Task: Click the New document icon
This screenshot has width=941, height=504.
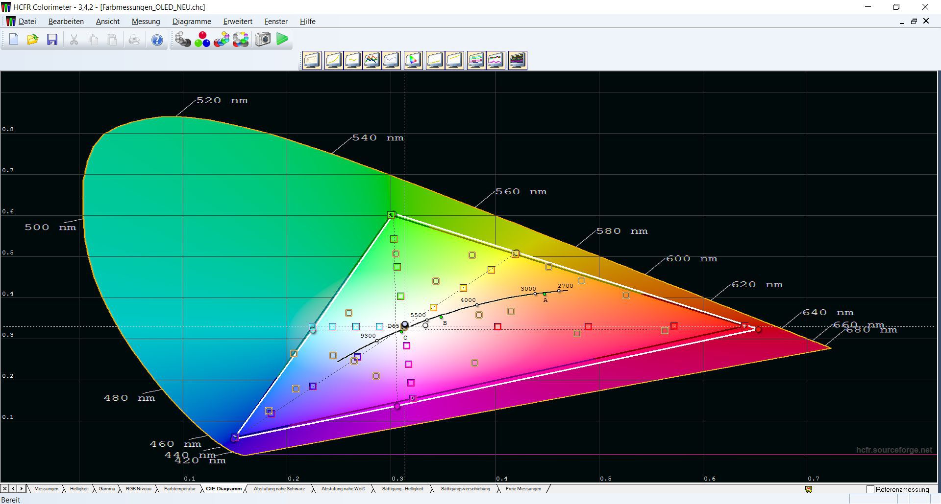Action: 14,40
